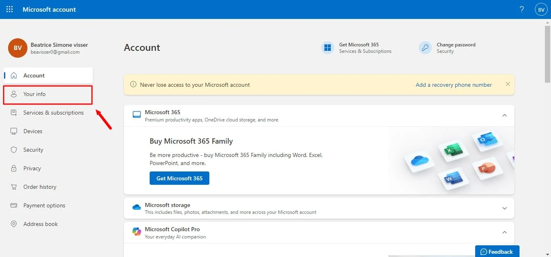Click the Change password key icon
Viewport: 551px width, 257px height.
point(425,48)
